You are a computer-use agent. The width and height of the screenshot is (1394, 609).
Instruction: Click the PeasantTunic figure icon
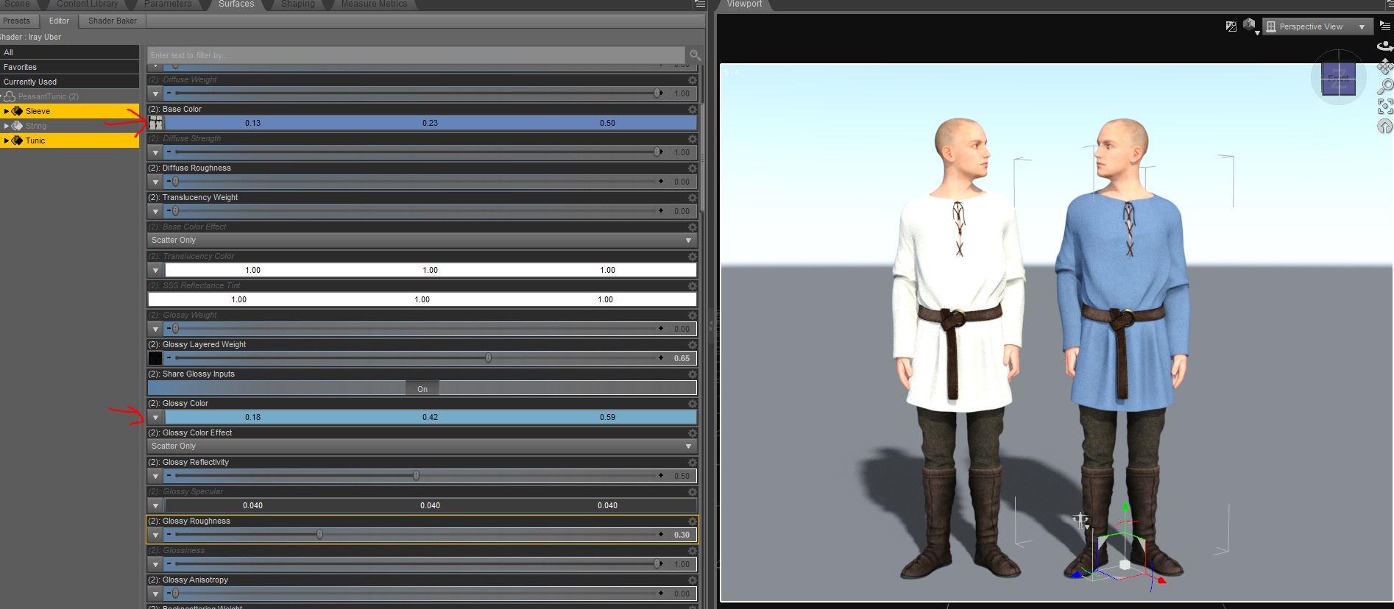[x=10, y=96]
